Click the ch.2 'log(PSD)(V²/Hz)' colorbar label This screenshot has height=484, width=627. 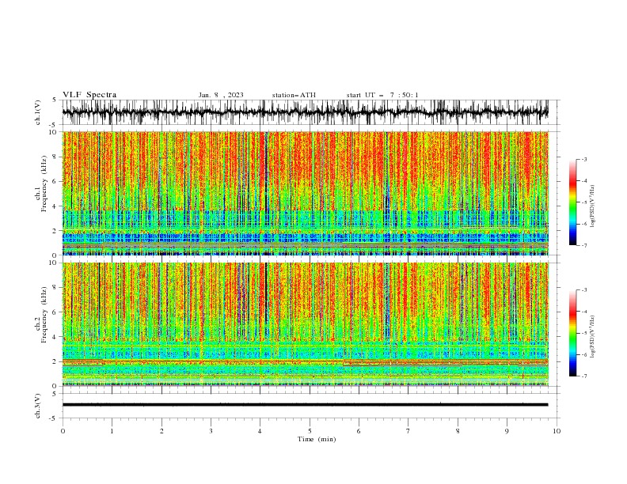[x=593, y=337]
